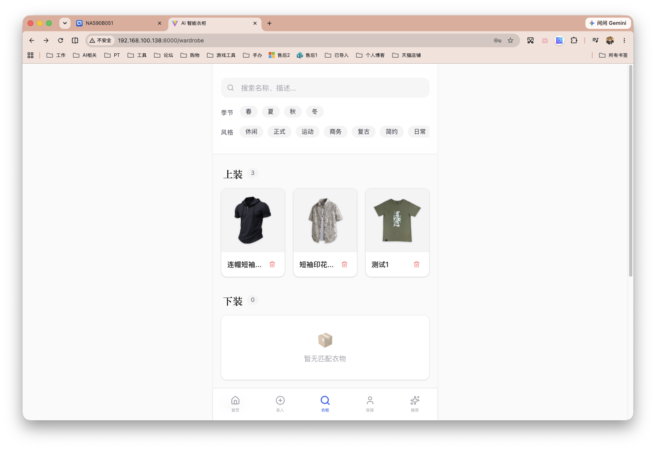The image size is (656, 450).
Task: Toggle the 正式 style filter
Action: tap(279, 132)
